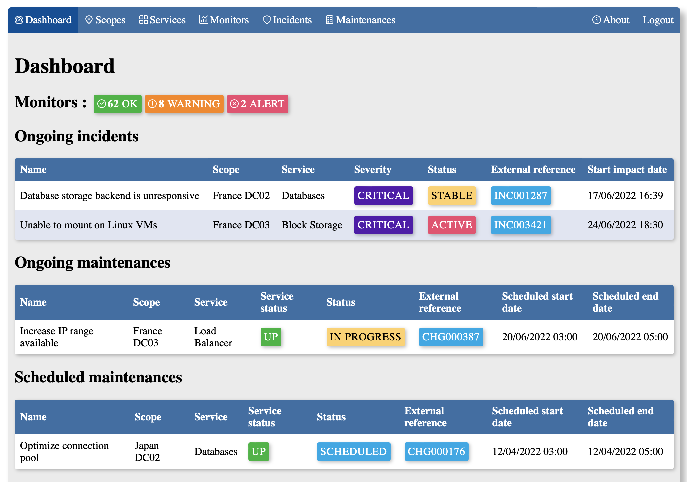Click the Services grid icon
The width and height of the screenshot is (687, 482).
pos(143,20)
